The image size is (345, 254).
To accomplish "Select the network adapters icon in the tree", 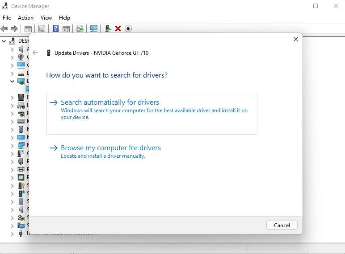I will pos(21,145).
